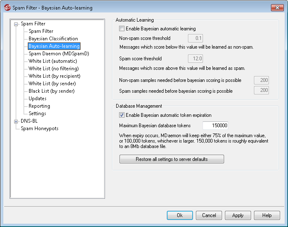Select Black List (by sender) item
This screenshot has height=227, width=288.
52,91
